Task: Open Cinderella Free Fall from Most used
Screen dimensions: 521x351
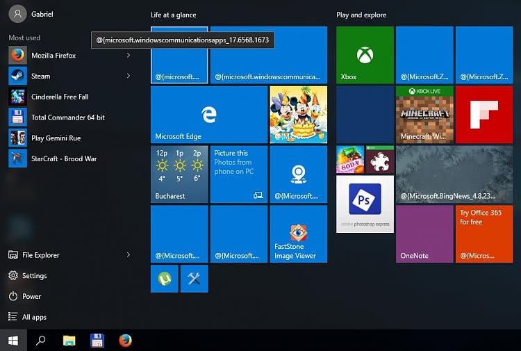Action: (x=69, y=97)
